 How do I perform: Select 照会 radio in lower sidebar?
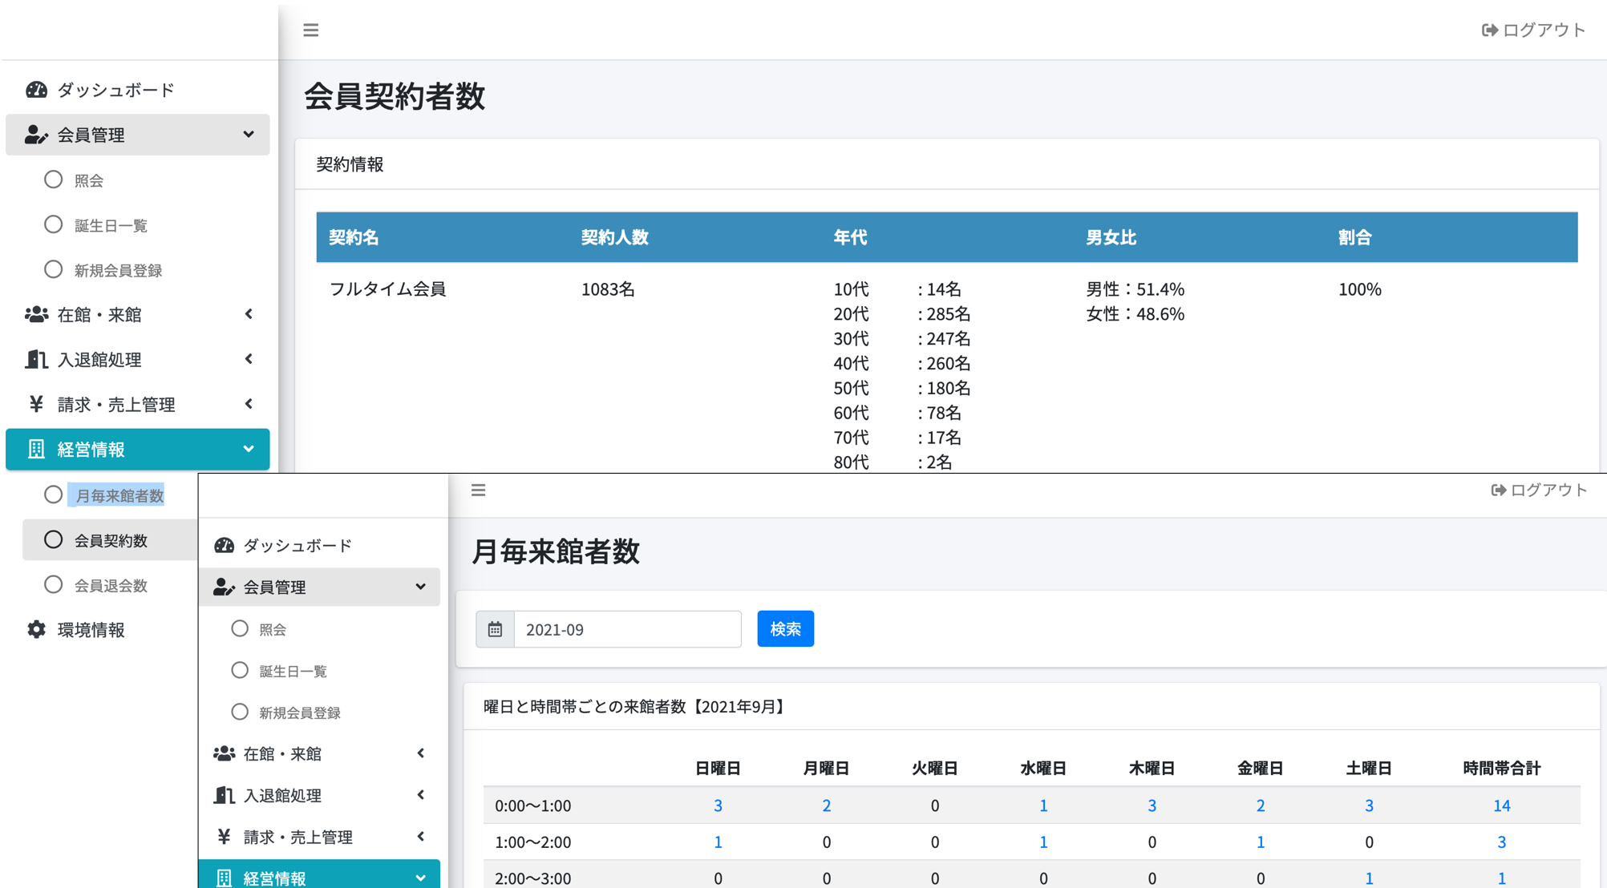[240, 628]
